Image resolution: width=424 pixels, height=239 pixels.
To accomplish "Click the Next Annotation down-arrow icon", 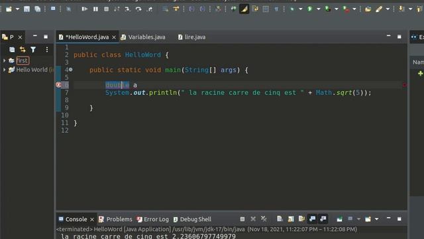I will pos(401,9).
